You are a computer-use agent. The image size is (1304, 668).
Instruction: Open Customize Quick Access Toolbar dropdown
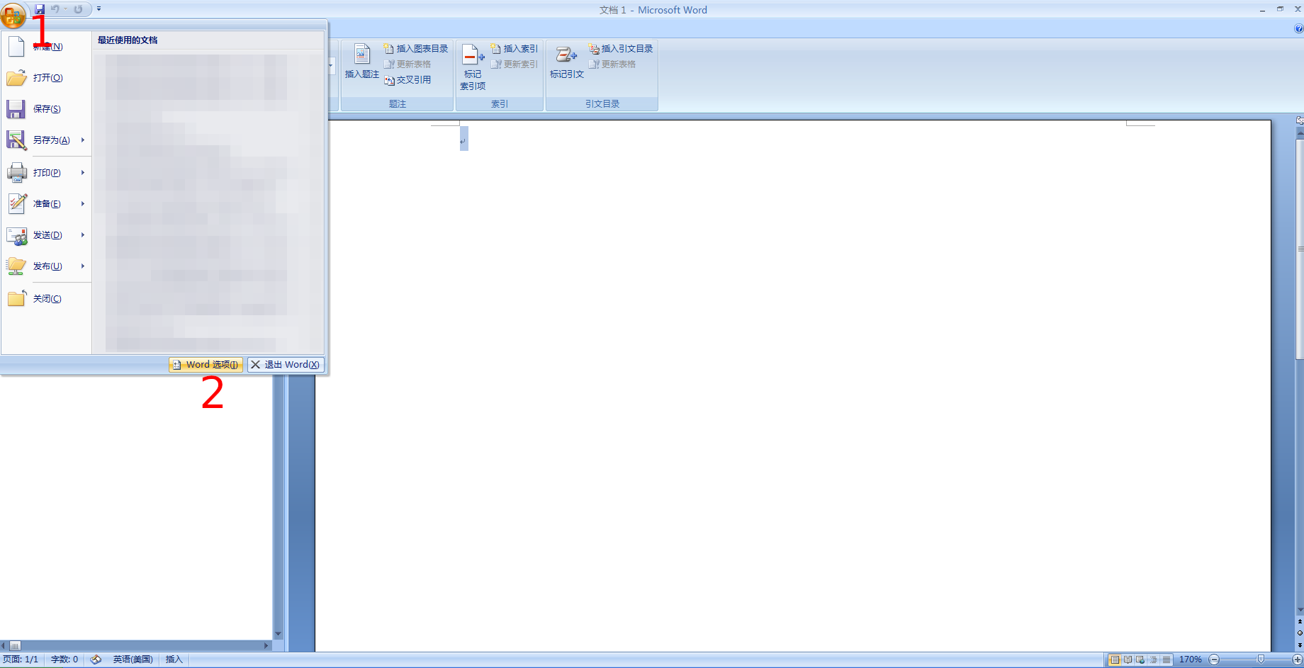[x=99, y=9]
